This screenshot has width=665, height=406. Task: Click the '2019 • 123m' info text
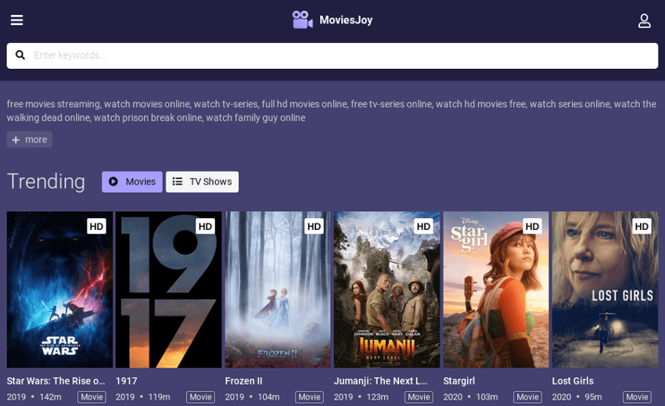pyautogui.click(x=361, y=397)
